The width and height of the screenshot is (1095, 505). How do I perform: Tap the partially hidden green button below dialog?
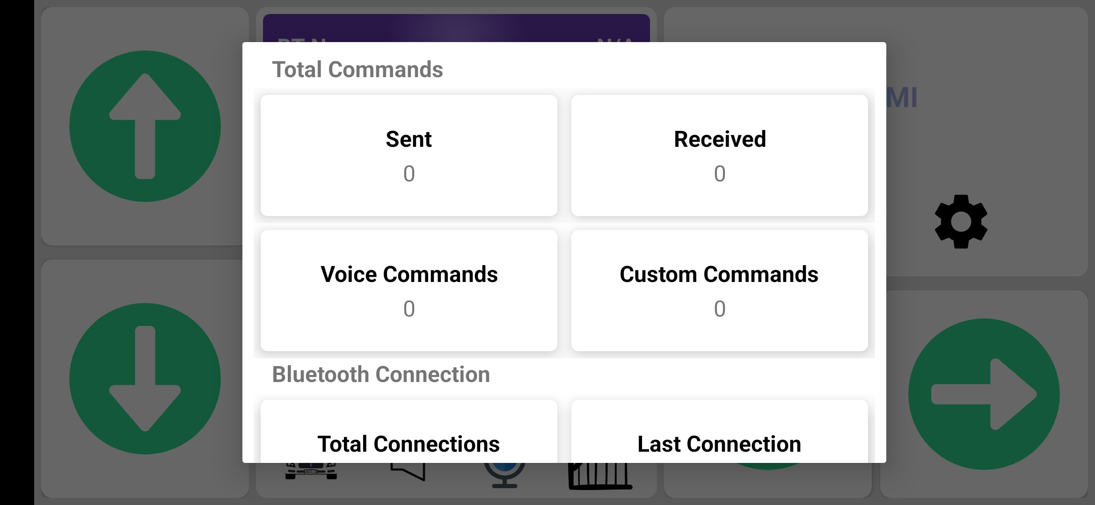[x=767, y=466]
